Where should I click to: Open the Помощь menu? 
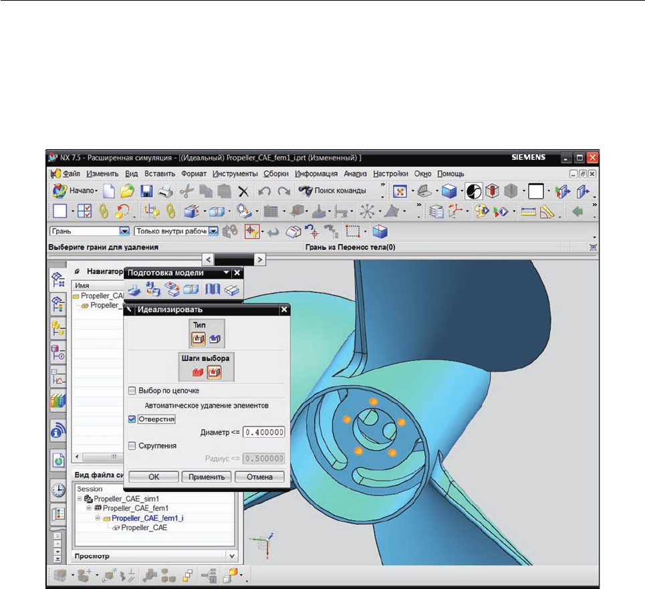pyautogui.click(x=450, y=174)
